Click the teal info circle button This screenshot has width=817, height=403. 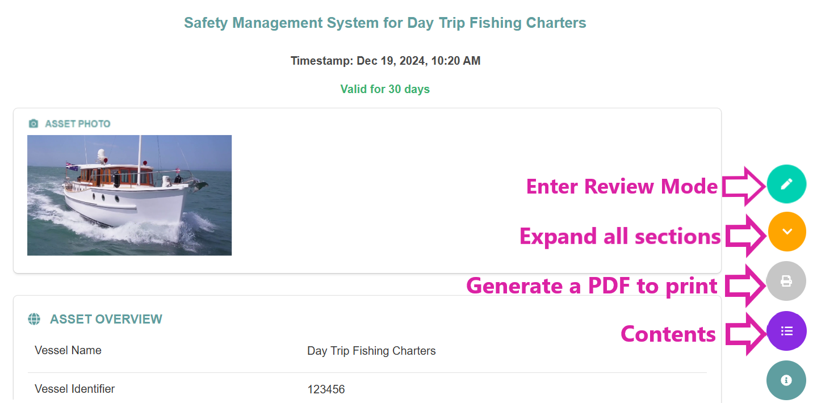point(786,380)
